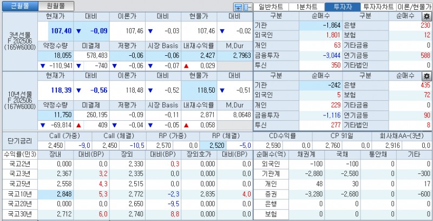Select the 국고3년 row label
This screenshot has height=221, width=433.
pyautogui.click(x=20, y=174)
